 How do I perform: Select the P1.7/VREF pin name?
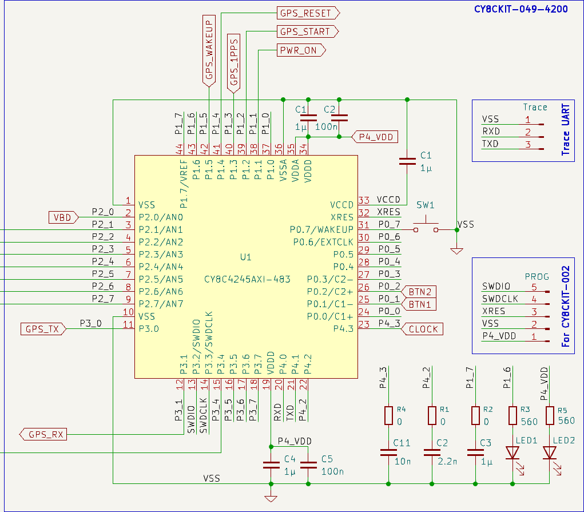(184, 184)
